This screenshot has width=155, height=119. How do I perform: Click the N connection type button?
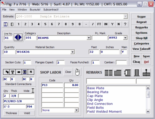coord(31,72)
